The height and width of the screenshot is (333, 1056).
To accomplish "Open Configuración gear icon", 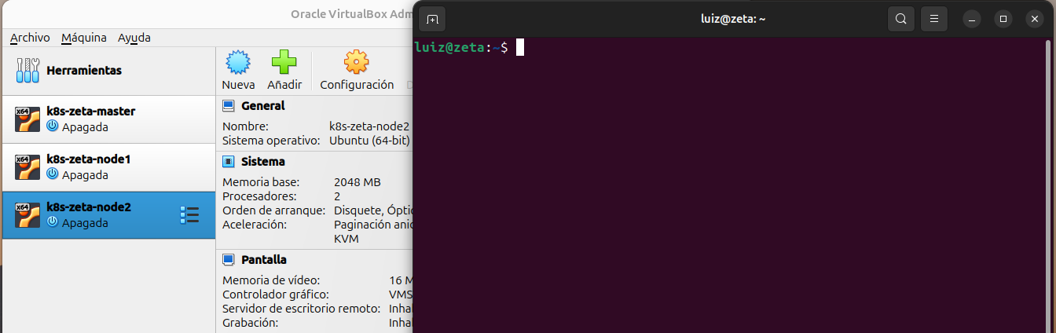I will [x=357, y=63].
